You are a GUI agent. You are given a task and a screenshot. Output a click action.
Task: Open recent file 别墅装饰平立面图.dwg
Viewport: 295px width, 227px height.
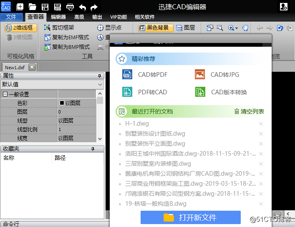click(155, 144)
